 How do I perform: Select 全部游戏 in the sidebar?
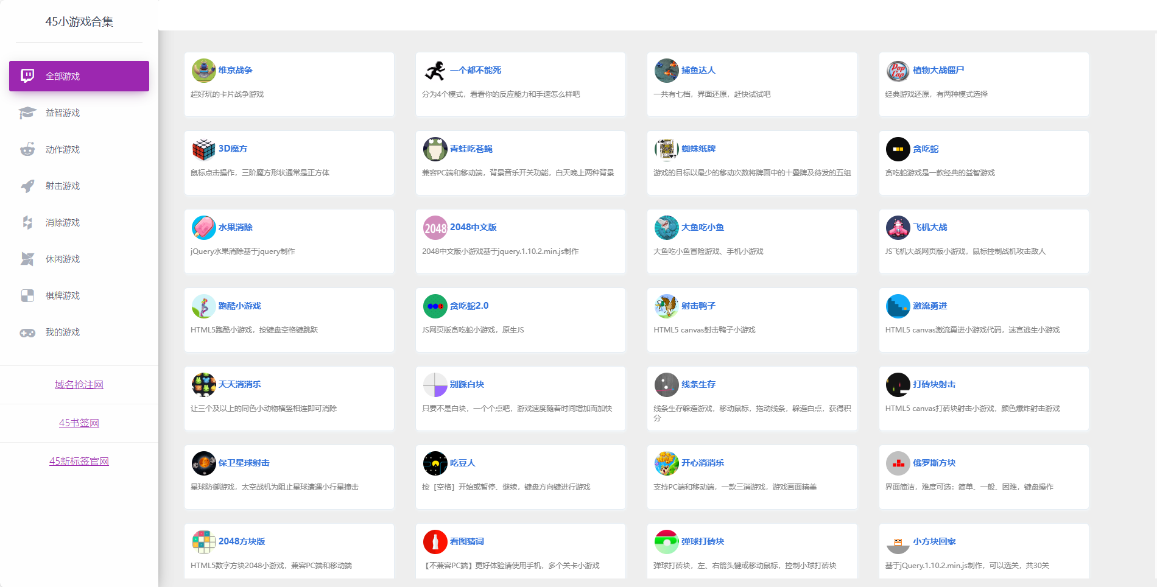[79, 76]
